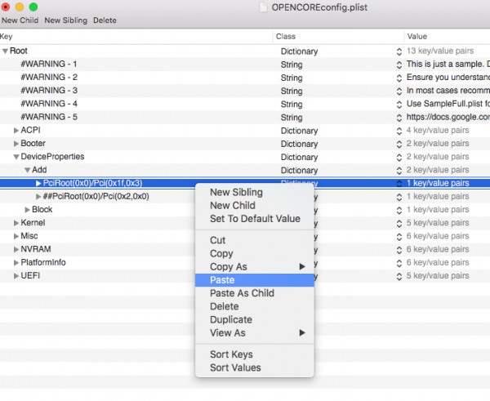The width and height of the screenshot is (490, 401).
Task: Collapse the Add dictionary
Action: pyautogui.click(x=28, y=170)
